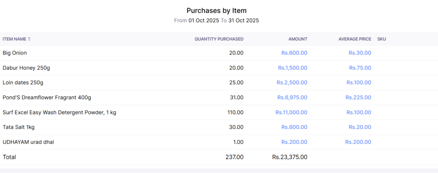Select the Pond'S Dreamflower Fragrant 400g row name
The height and width of the screenshot is (173, 438).
(x=47, y=98)
